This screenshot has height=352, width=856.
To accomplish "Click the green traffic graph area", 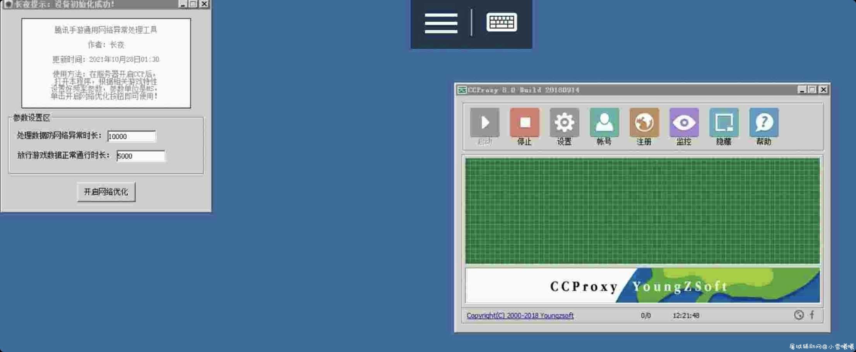I will click(x=642, y=211).
